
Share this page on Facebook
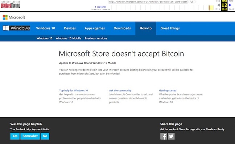coord(164,136)
